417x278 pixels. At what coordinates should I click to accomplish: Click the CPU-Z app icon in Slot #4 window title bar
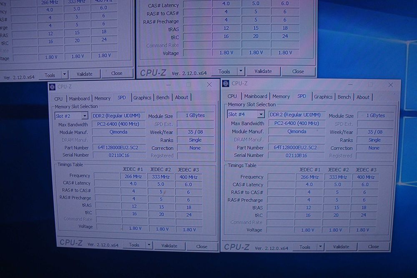(226, 83)
